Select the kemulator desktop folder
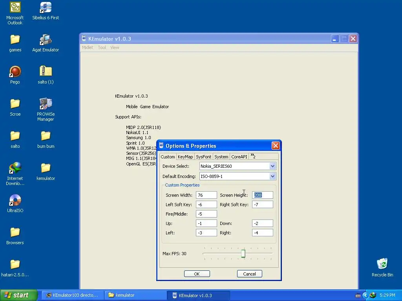This screenshot has width=402, height=301. (x=46, y=168)
